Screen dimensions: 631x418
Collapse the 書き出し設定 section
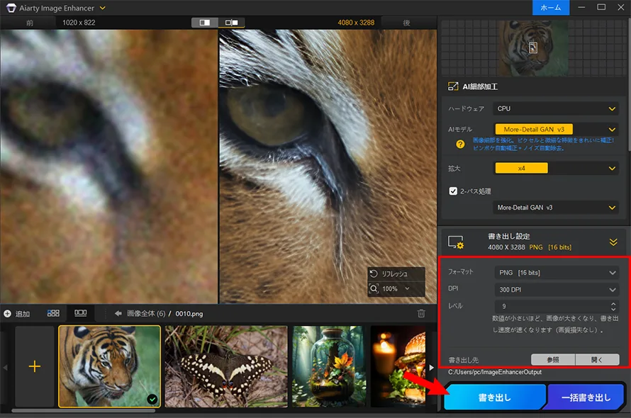[x=613, y=242]
